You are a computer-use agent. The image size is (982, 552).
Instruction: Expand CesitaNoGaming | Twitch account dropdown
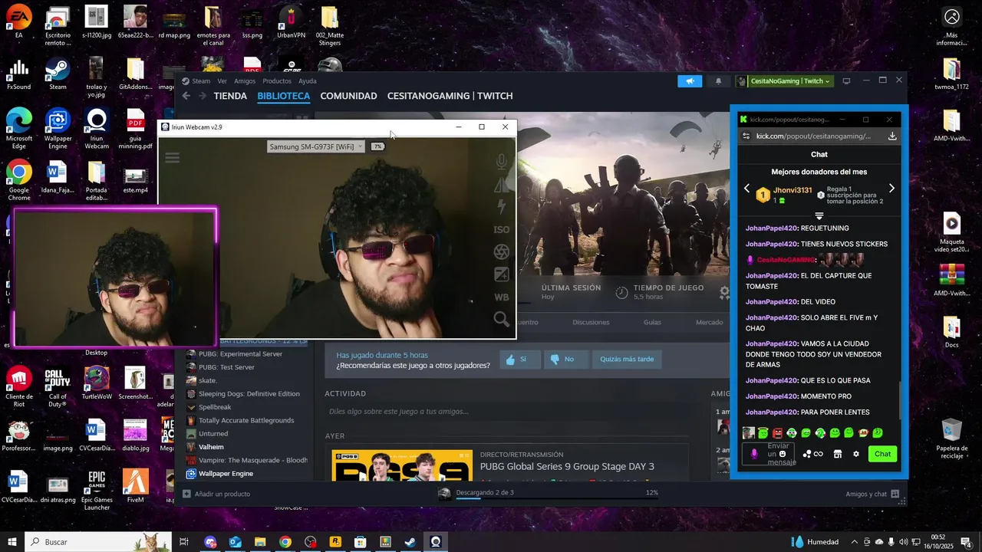783,81
